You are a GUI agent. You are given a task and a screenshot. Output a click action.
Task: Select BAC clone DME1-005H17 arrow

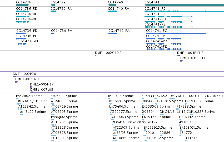31,87
